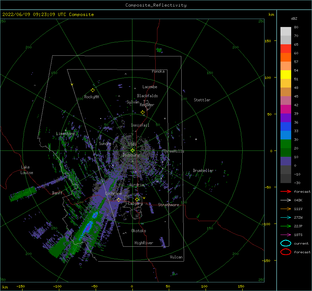The image size is (312, 291).
Task: Pick the light grey 70–80 dBZ swatch
Action: [x=286, y=31]
